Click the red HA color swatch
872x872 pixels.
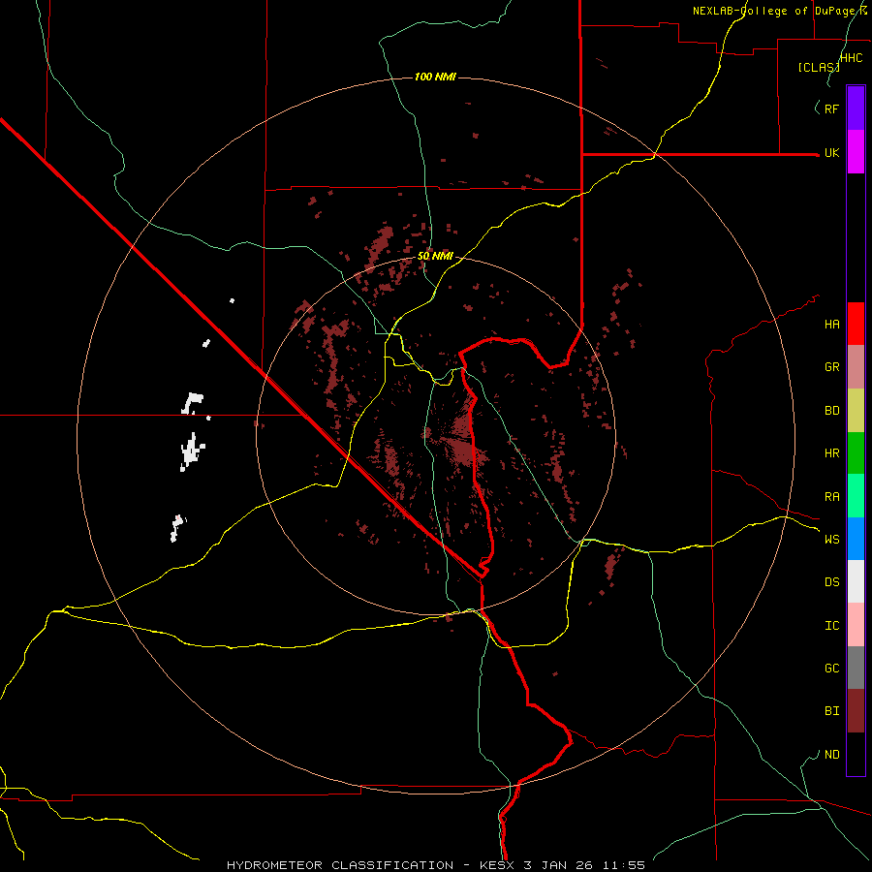click(856, 323)
